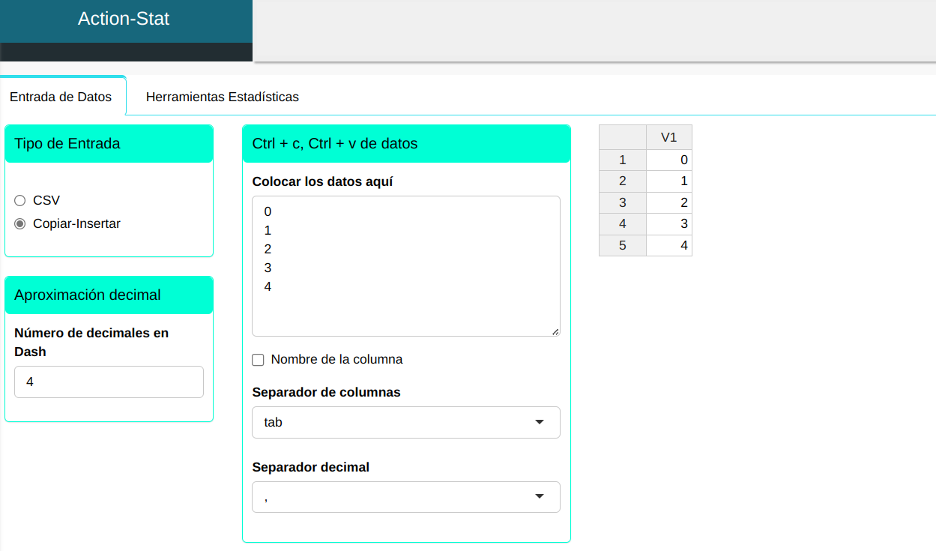Screen dimensions: 936x551
Task: Select the CSV input type option
Action: pos(20,201)
